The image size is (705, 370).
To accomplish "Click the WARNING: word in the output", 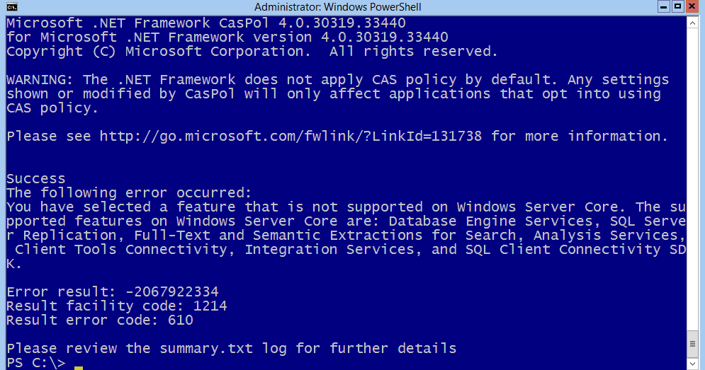I will (x=40, y=79).
